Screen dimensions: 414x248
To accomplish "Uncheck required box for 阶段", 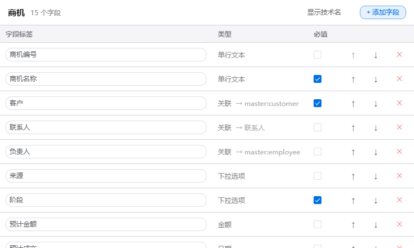I will click(318, 200).
